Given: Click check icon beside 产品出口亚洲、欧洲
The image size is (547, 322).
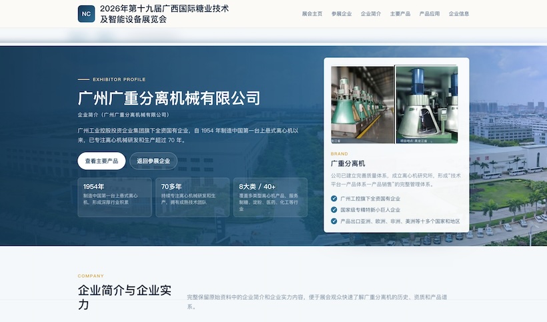Looking at the screenshot, I should coord(334,221).
